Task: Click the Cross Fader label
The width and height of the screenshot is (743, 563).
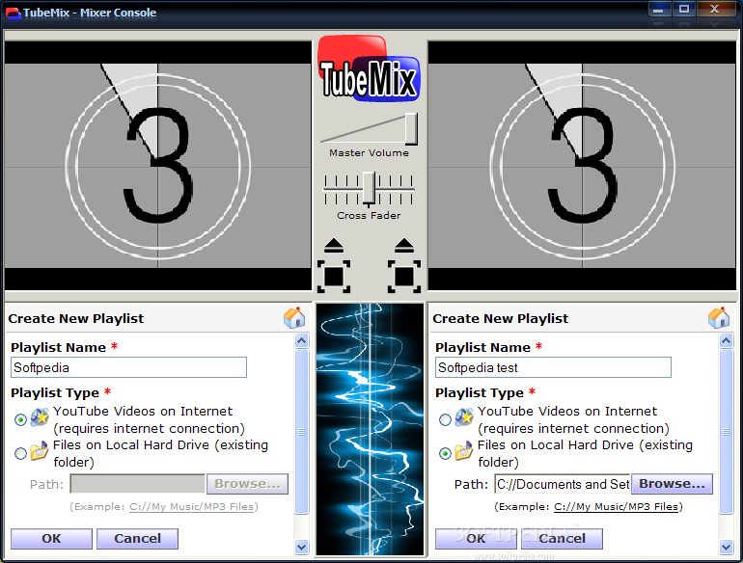Action: tap(369, 215)
